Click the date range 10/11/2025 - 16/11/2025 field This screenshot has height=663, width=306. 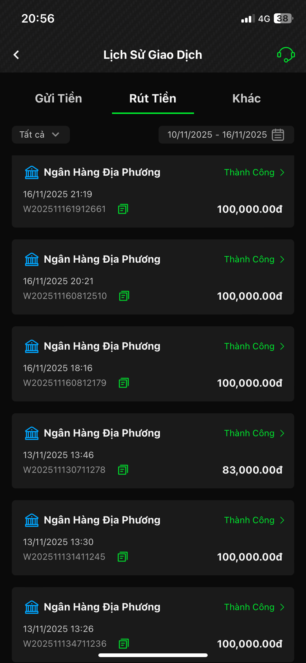point(217,135)
